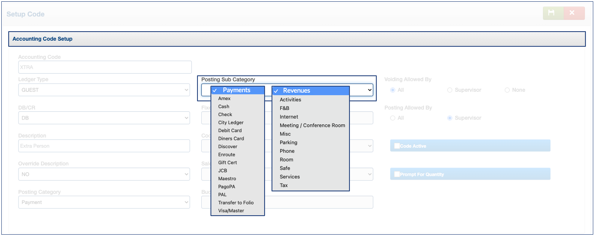The width and height of the screenshot is (595, 236).
Task: Click the Accounting Code input field
Action: pyautogui.click(x=105, y=67)
